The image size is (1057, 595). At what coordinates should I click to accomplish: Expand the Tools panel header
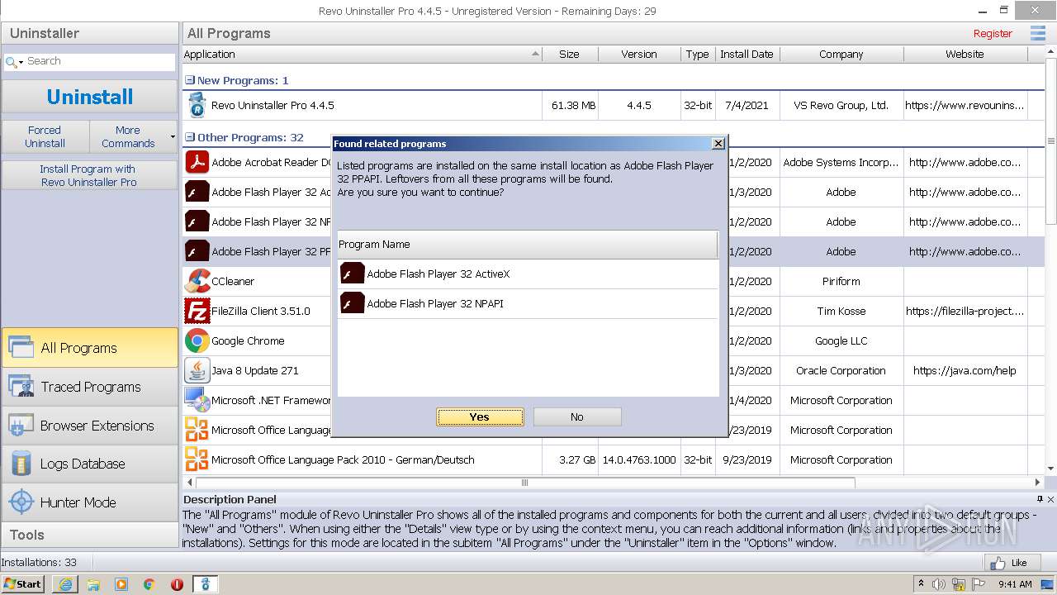click(90, 535)
